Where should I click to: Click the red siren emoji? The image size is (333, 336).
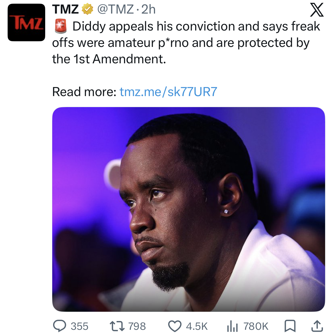coord(61,26)
